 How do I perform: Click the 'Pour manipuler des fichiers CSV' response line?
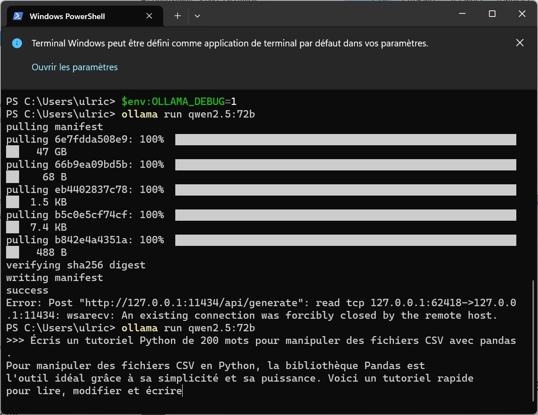click(x=216, y=366)
